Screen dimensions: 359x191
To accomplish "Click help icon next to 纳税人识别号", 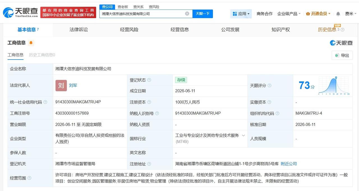I will point(157,114).
